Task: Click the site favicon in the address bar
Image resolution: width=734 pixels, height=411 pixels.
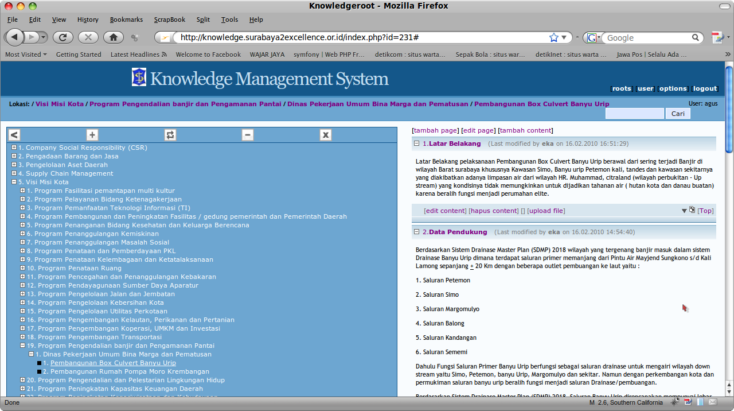Action: point(166,38)
